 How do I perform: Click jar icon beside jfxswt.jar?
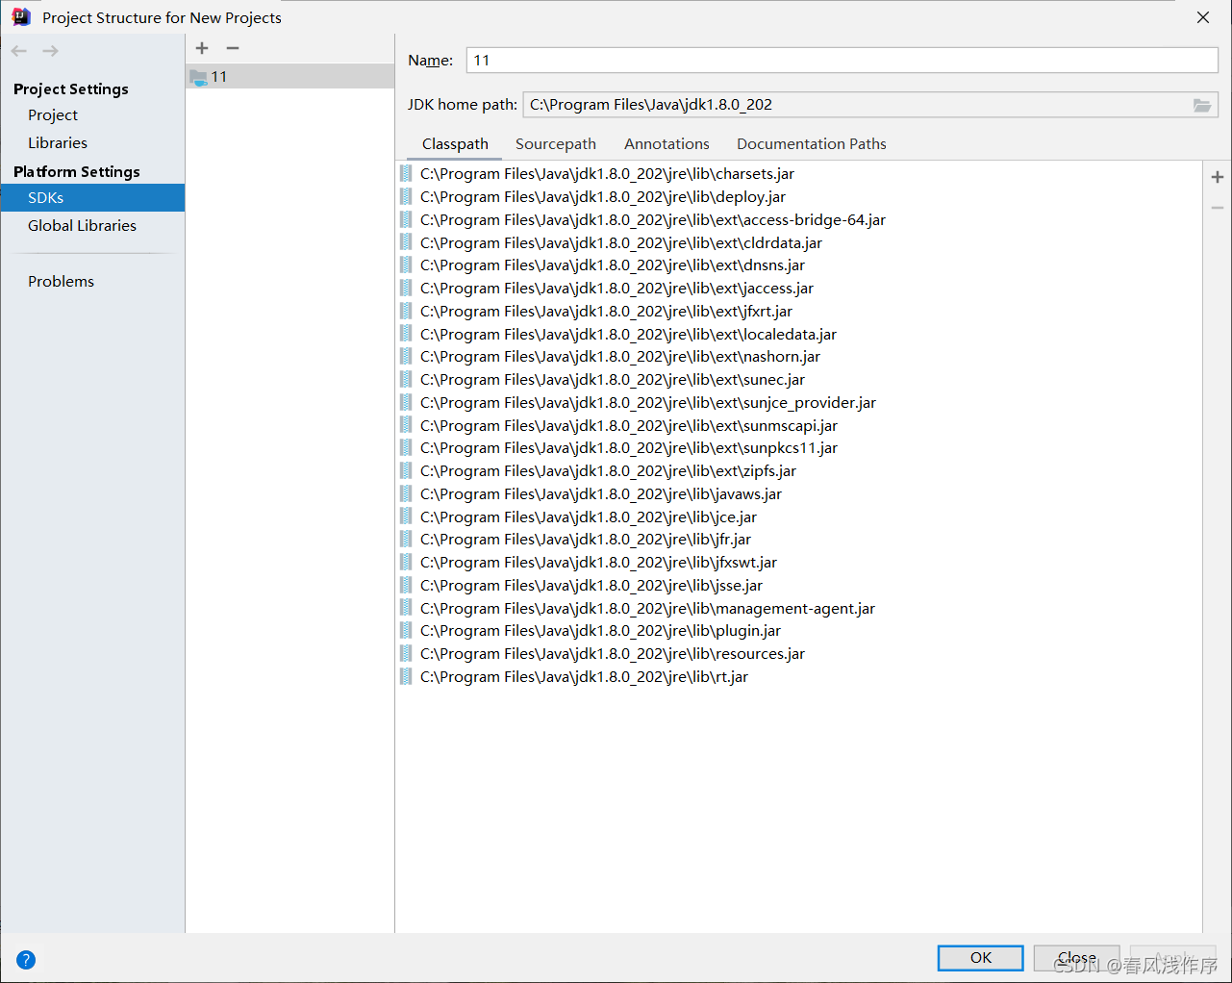406,563
